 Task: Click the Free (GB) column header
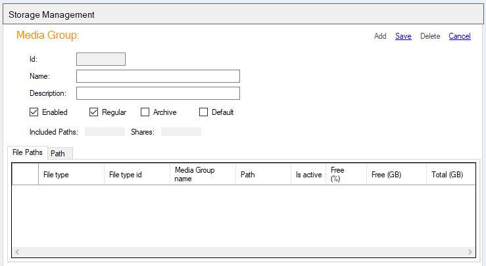(397, 175)
